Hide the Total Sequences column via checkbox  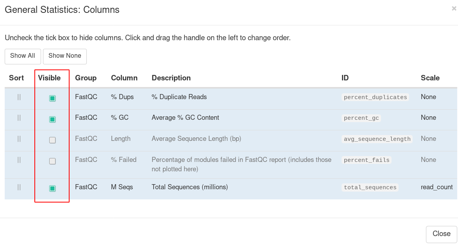point(52,188)
